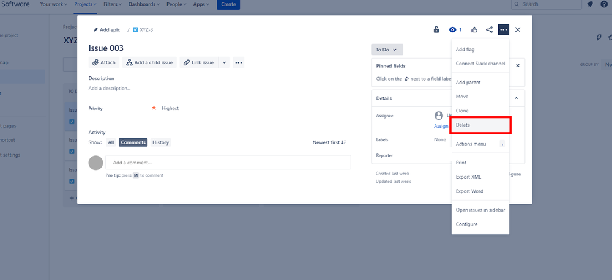Show All activity
This screenshot has height=280, width=612.
tap(111, 142)
